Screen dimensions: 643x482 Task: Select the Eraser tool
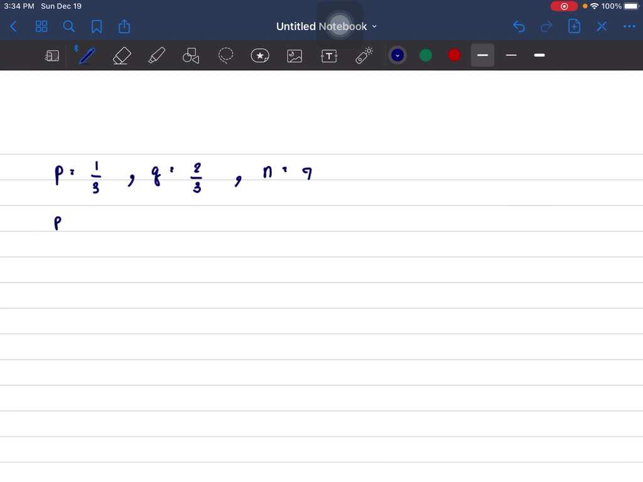(121, 55)
